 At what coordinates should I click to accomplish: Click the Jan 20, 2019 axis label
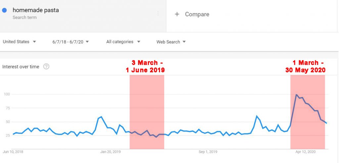pos(110,152)
